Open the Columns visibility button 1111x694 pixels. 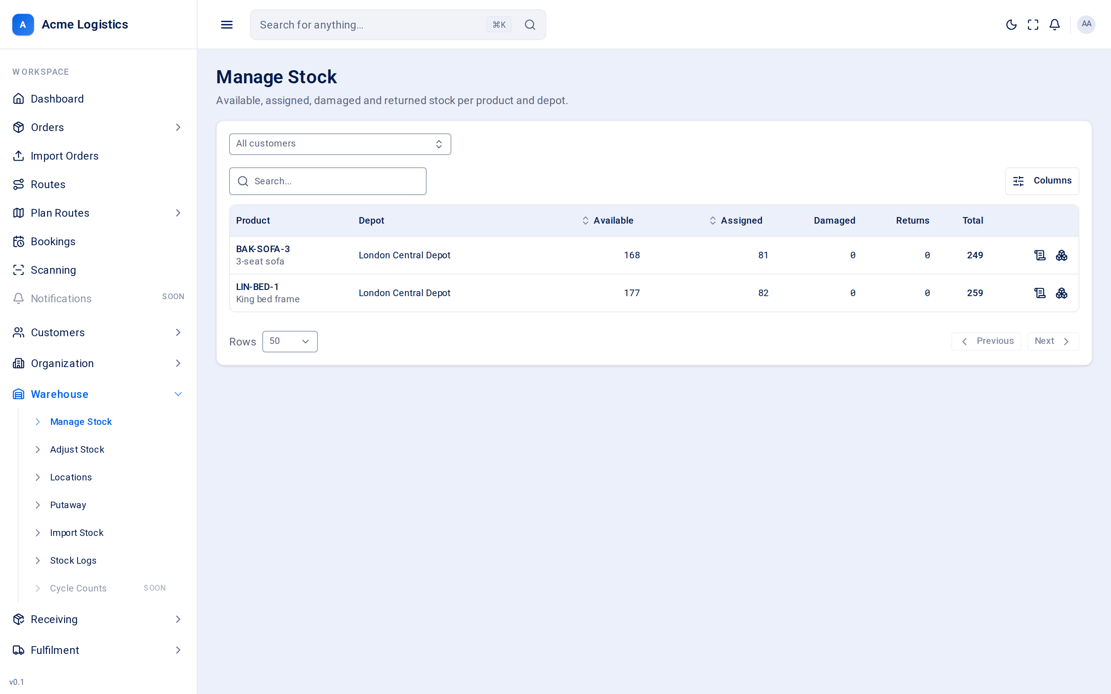[1042, 181]
